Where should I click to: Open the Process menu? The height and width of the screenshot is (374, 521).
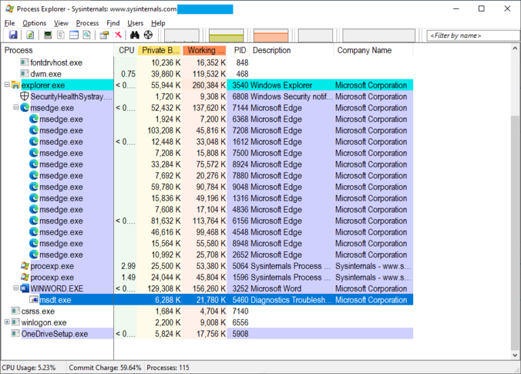88,23
